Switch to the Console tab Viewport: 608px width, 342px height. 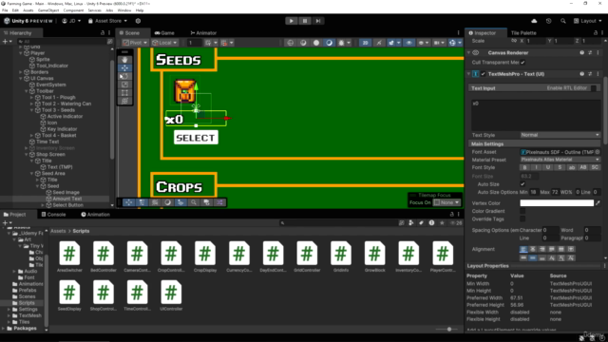pos(54,215)
